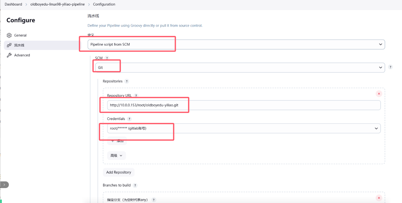Open the Pipeline script from SCM dropdown
This screenshot has width=402, height=203.
tap(236, 44)
